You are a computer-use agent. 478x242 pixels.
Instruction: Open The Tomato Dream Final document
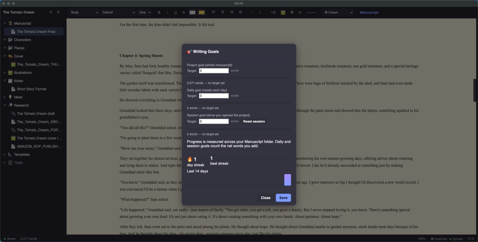34,32
